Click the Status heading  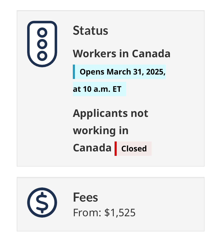[x=91, y=31]
